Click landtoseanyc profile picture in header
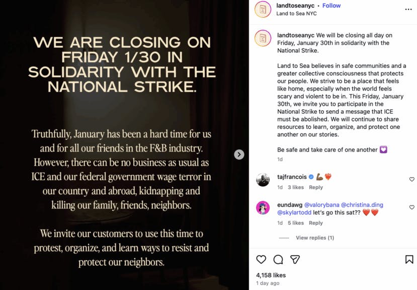The image size is (417, 290). [x=263, y=10]
